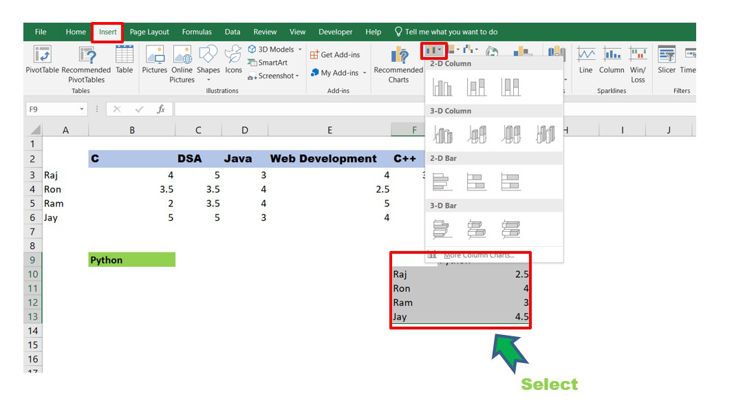This screenshot has width=734, height=414.
Task: Choose the 2-D Stacked Column chart
Action: (476, 87)
